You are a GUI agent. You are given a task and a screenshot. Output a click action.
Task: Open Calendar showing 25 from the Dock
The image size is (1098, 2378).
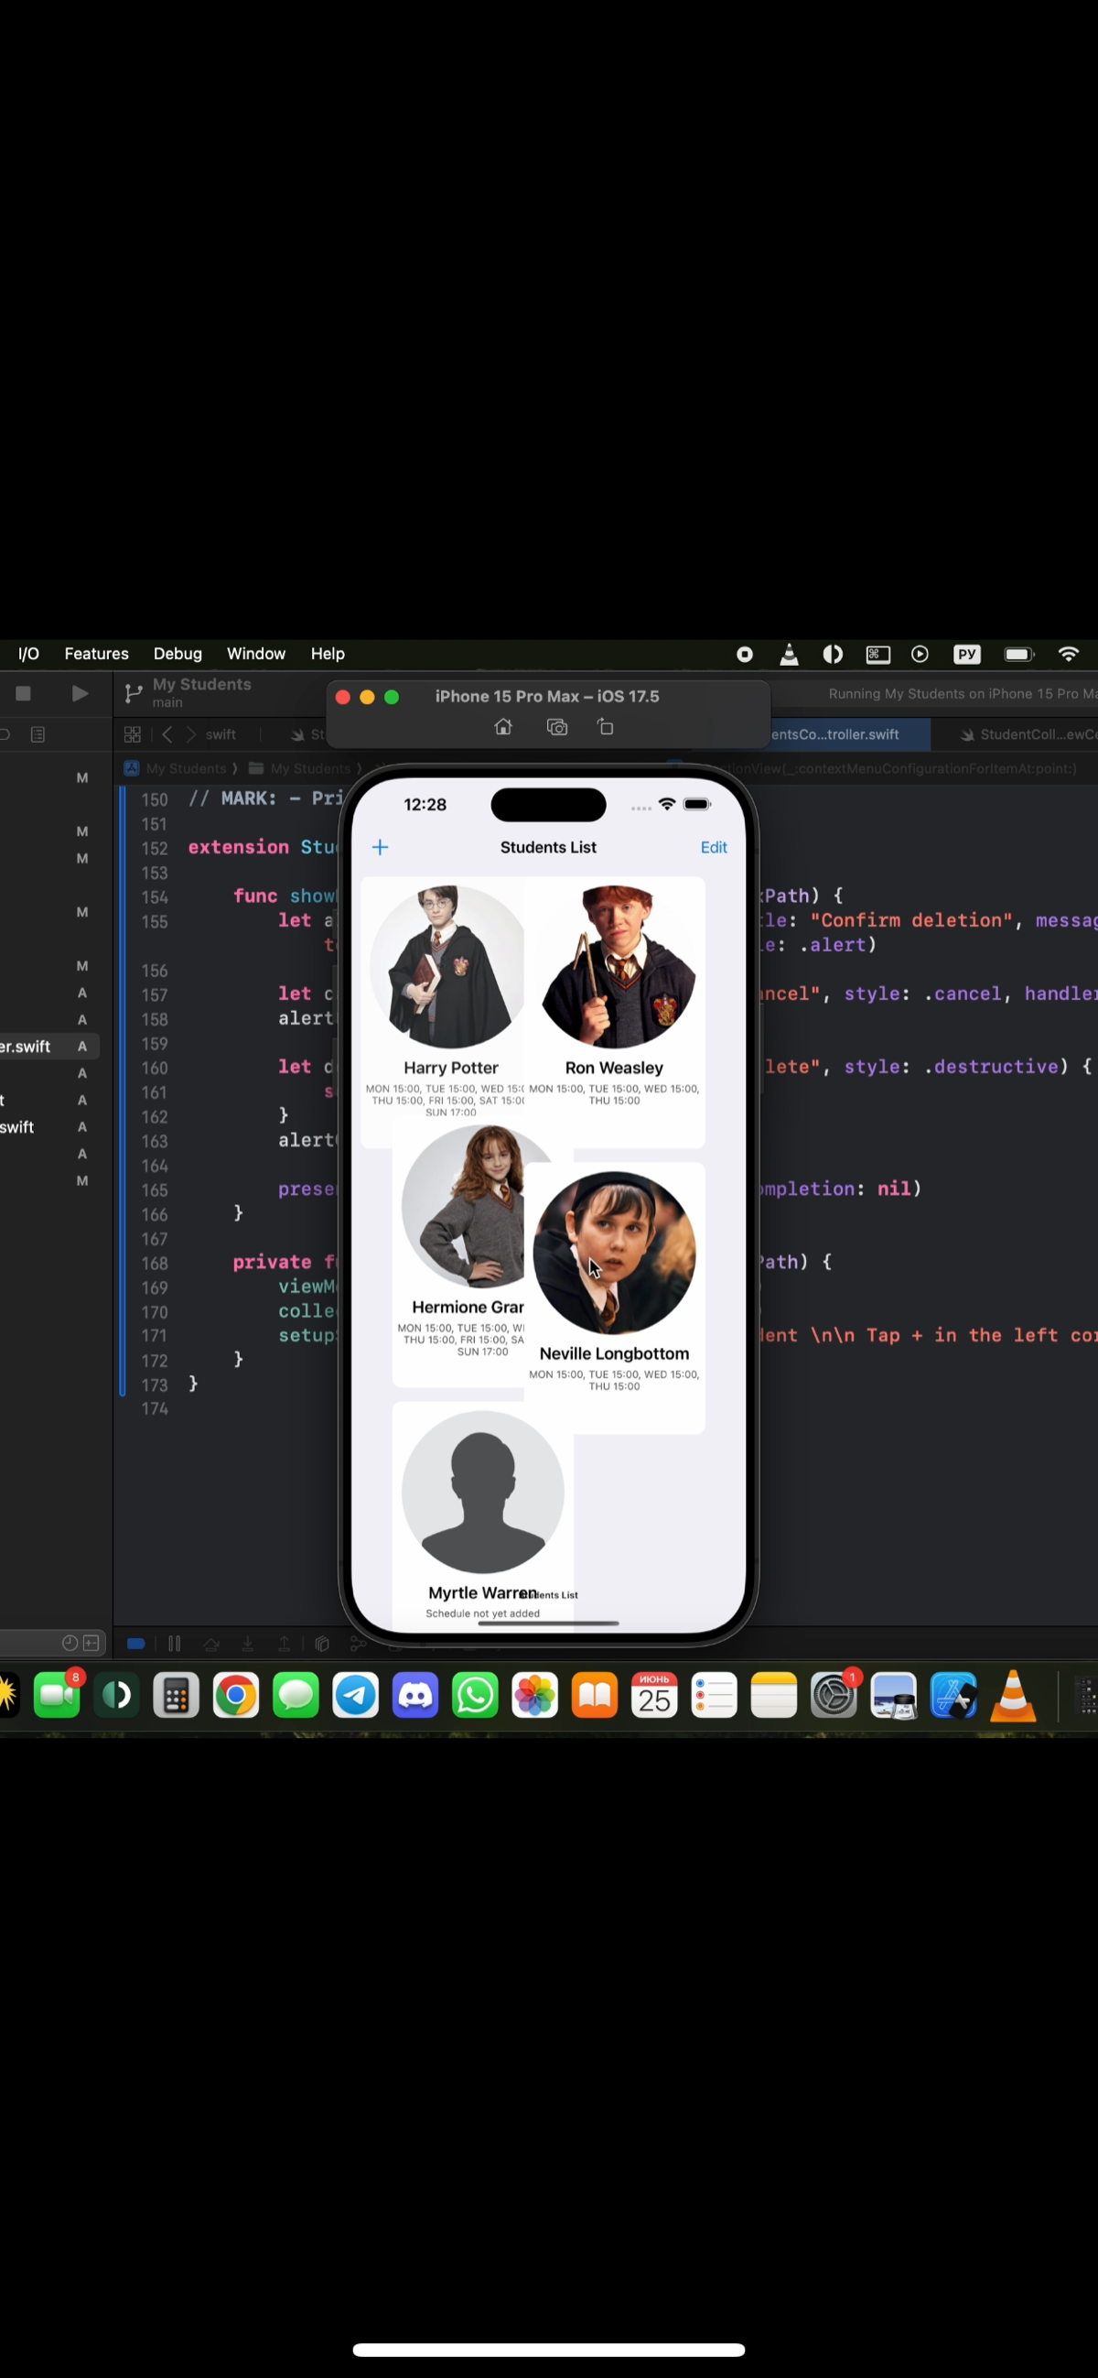654,1695
